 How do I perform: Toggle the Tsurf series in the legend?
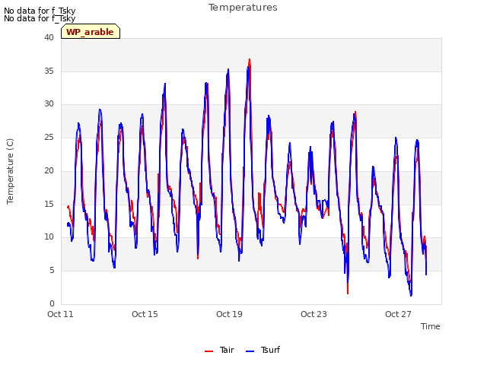click(263, 350)
